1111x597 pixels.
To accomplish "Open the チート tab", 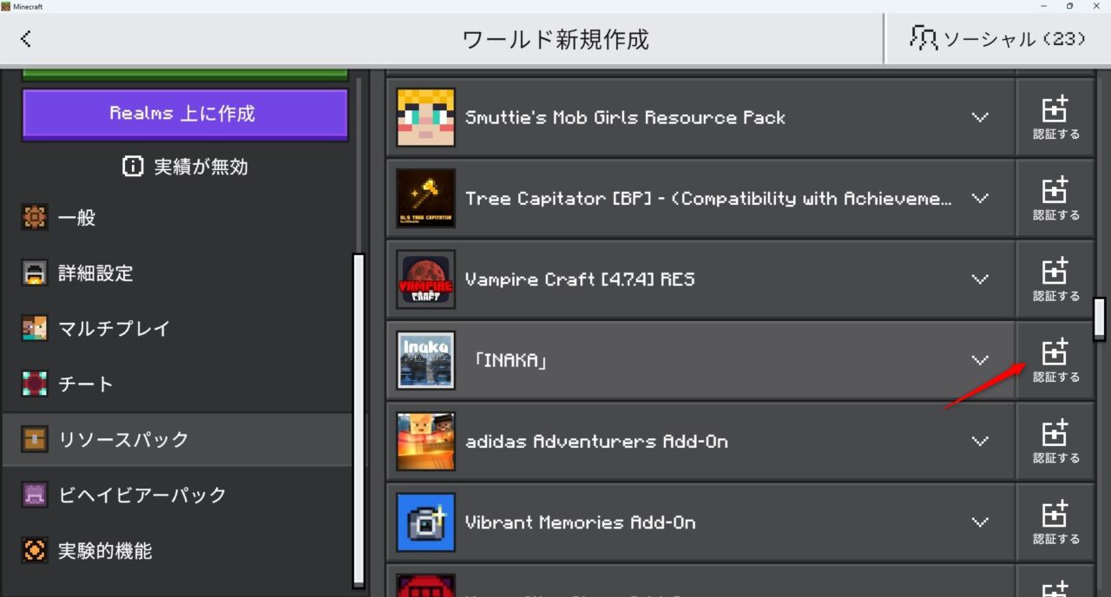I will [x=177, y=384].
